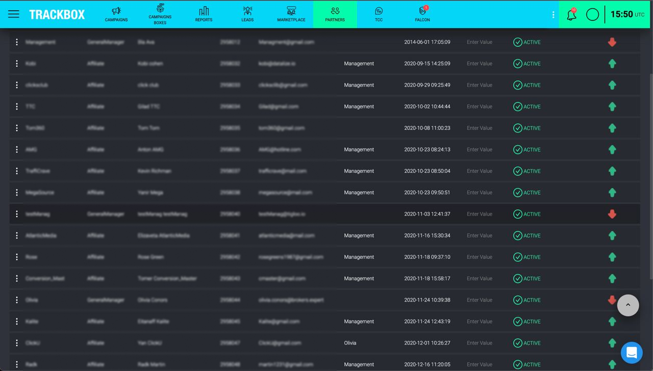Viewport: 653px width, 371px height.
Task: Open the live chat support widget
Action: [x=632, y=353]
